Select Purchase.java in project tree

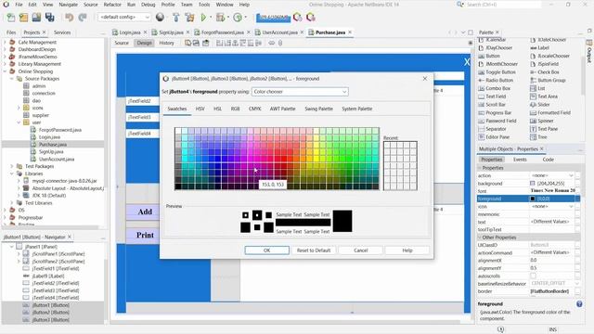(x=53, y=145)
